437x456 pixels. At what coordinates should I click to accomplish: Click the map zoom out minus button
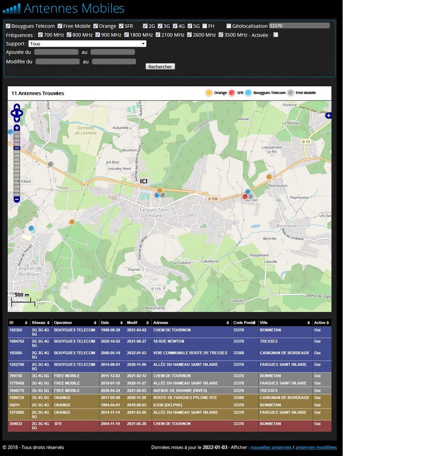17,199
